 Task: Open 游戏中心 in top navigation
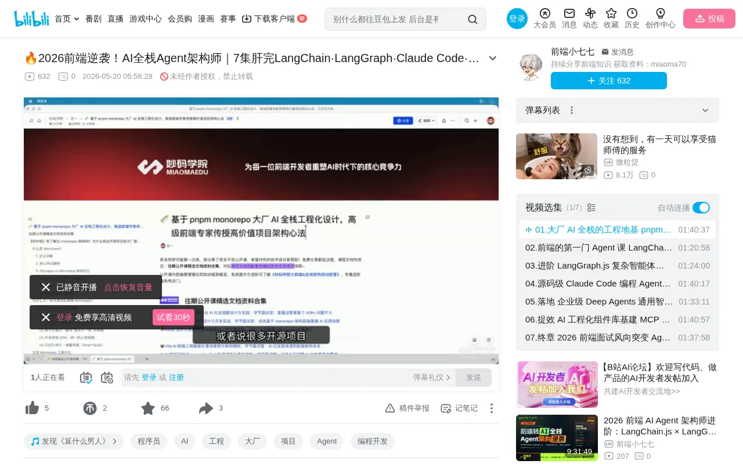(146, 19)
